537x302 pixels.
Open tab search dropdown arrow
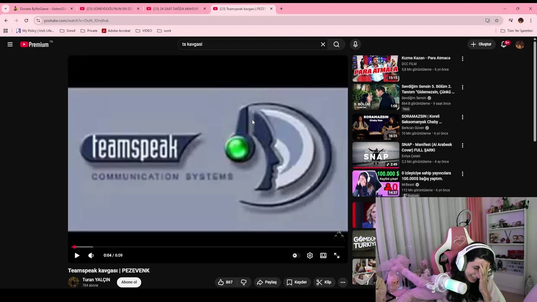[x=5, y=9]
